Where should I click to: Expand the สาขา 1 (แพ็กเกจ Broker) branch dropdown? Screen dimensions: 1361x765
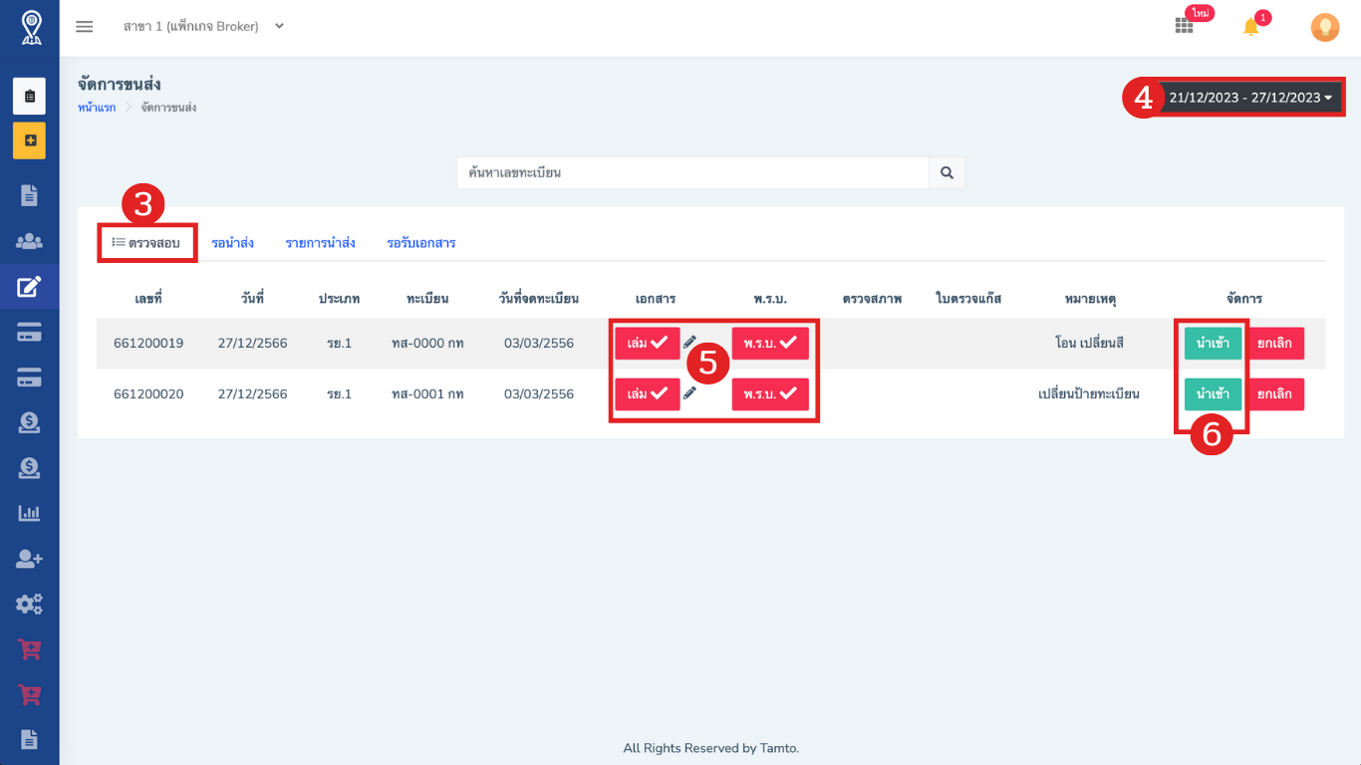[x=203, y=27]
